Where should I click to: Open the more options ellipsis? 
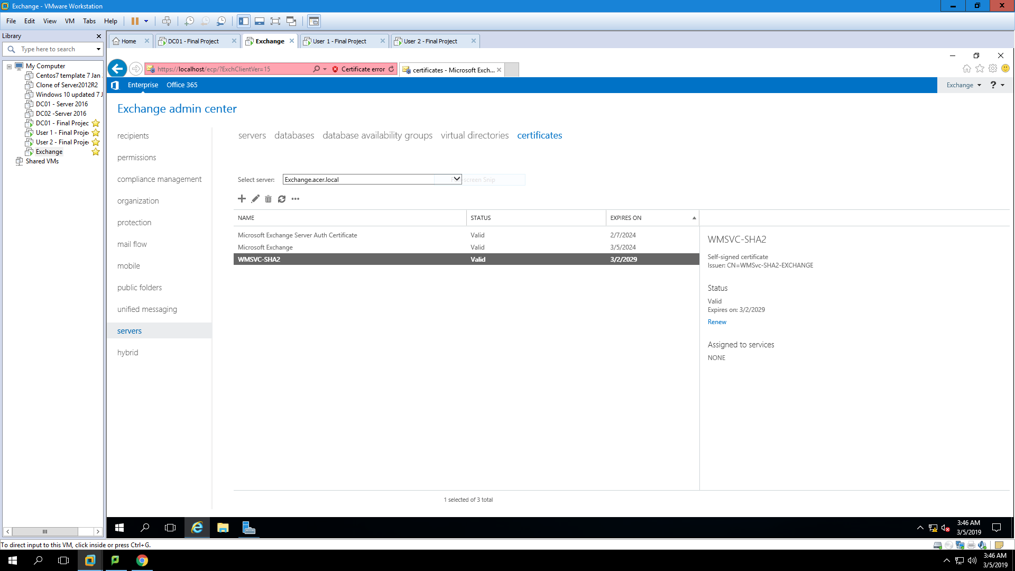pos(296,199)
